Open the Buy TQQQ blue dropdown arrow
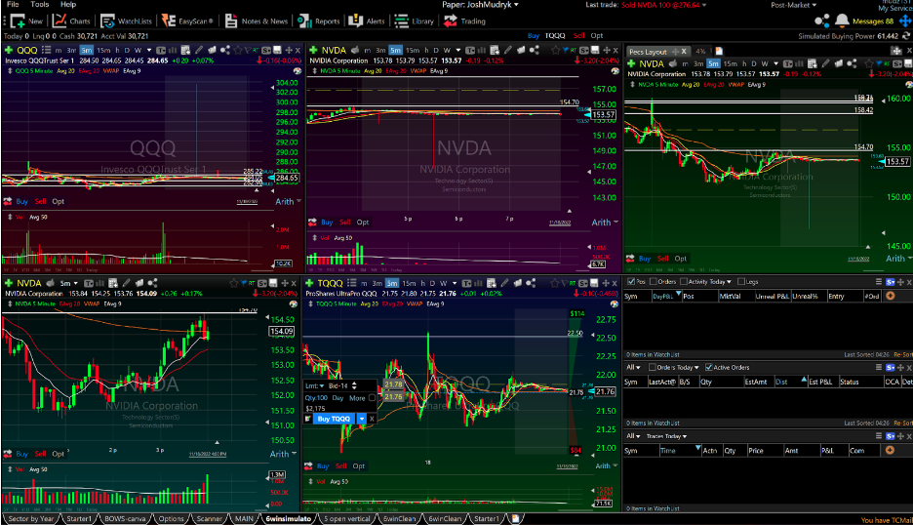 point(362,419)
